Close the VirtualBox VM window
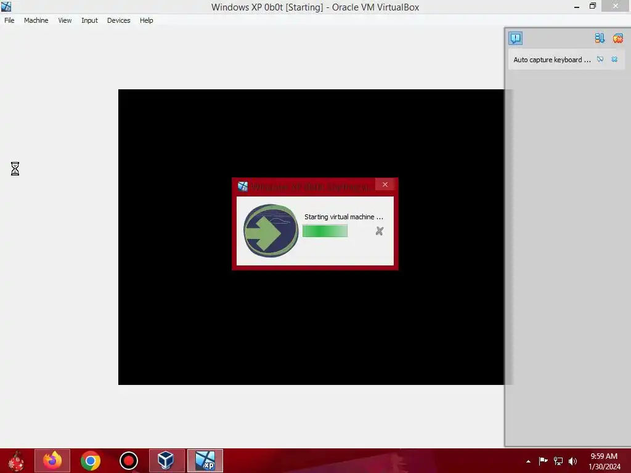This screenshot has width=631, height=473. 616,6
